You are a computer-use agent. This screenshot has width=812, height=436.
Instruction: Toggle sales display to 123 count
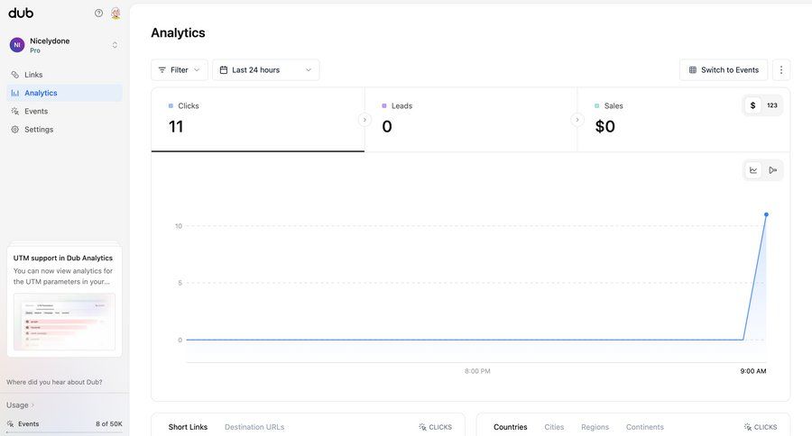(772, 105)
